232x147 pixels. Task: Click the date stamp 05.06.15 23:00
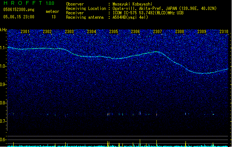coord(19,17)
